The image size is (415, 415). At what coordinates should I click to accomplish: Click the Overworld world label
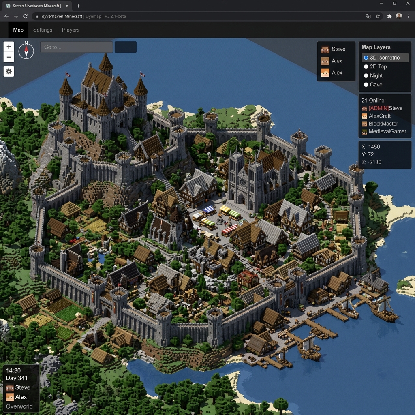pyautogui.click(x=19, y=406)
